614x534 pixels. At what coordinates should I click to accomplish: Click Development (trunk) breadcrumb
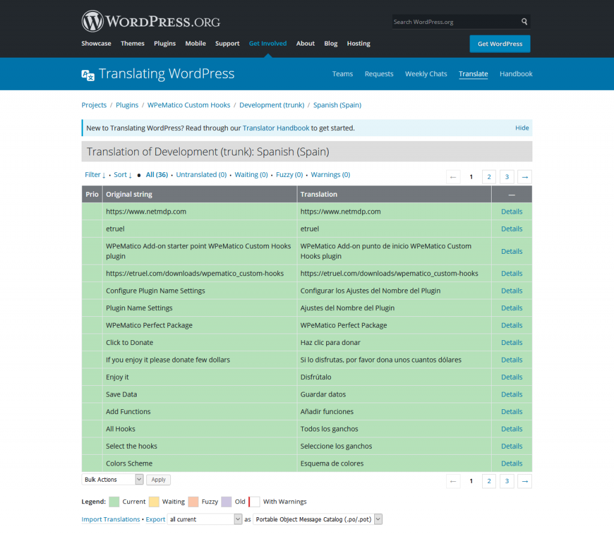(x=272, y=105)
